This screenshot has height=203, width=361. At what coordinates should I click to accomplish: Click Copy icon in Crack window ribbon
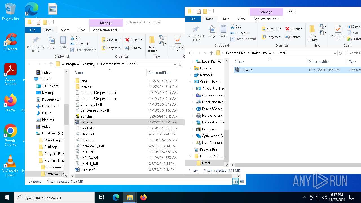pos(211,31)
